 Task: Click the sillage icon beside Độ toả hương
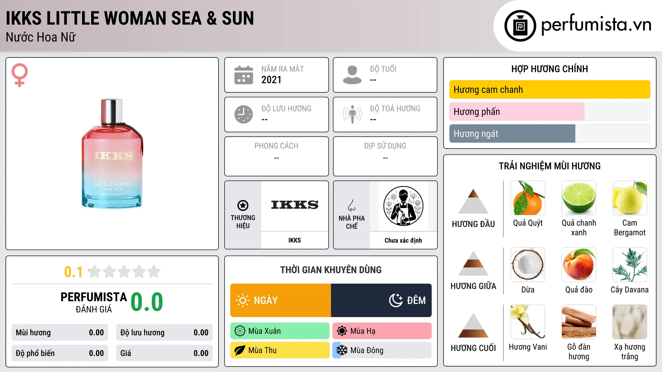[x=352, y=114]
